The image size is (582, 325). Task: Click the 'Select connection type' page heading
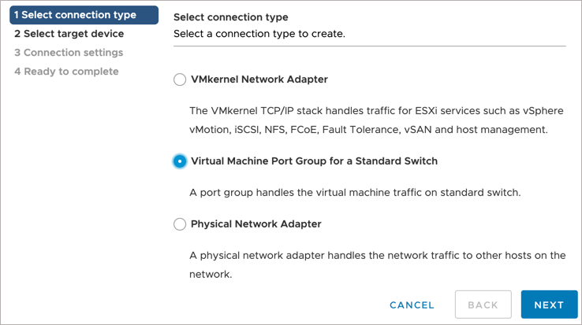[230, 17]
